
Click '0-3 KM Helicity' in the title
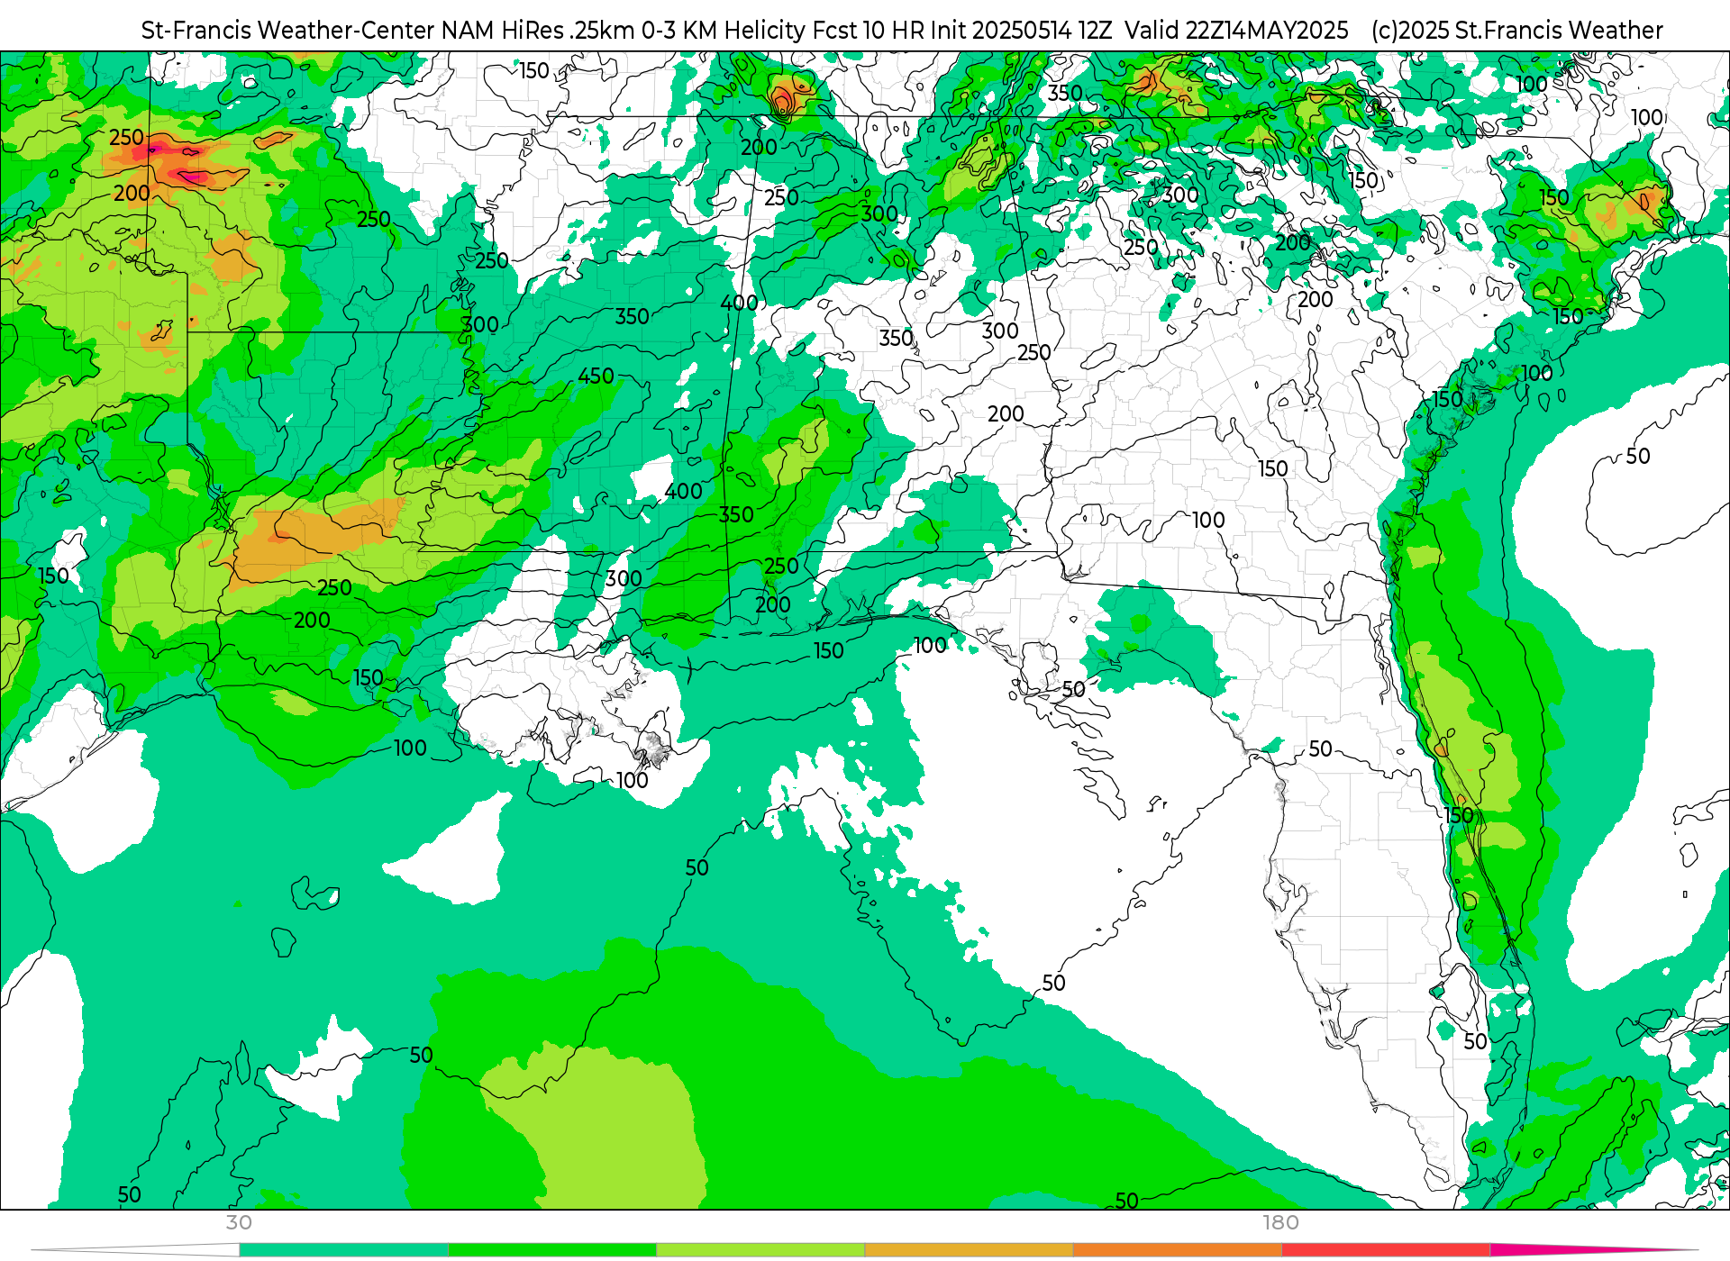(x=723, y=30)
